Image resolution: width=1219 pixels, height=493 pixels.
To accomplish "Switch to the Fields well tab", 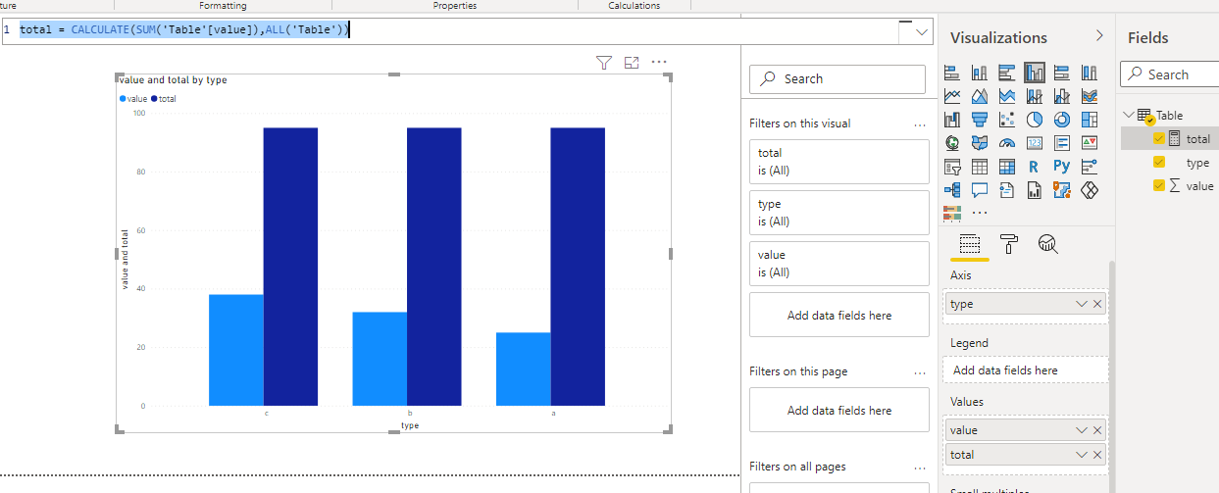I will click(x=970, y=244).
